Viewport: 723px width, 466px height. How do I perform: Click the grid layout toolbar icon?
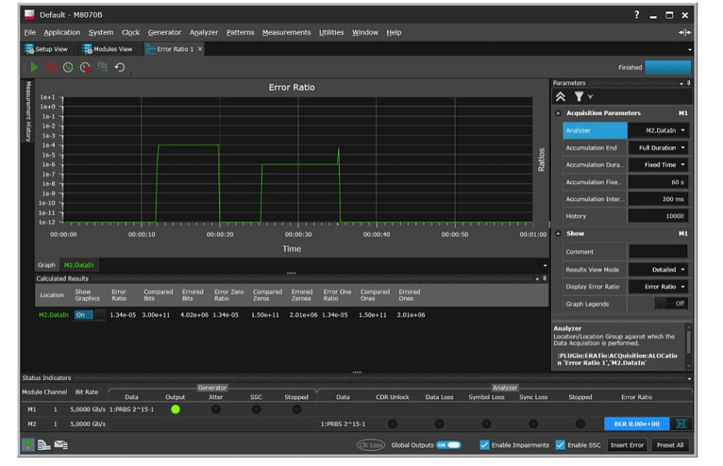coord(102,67)
